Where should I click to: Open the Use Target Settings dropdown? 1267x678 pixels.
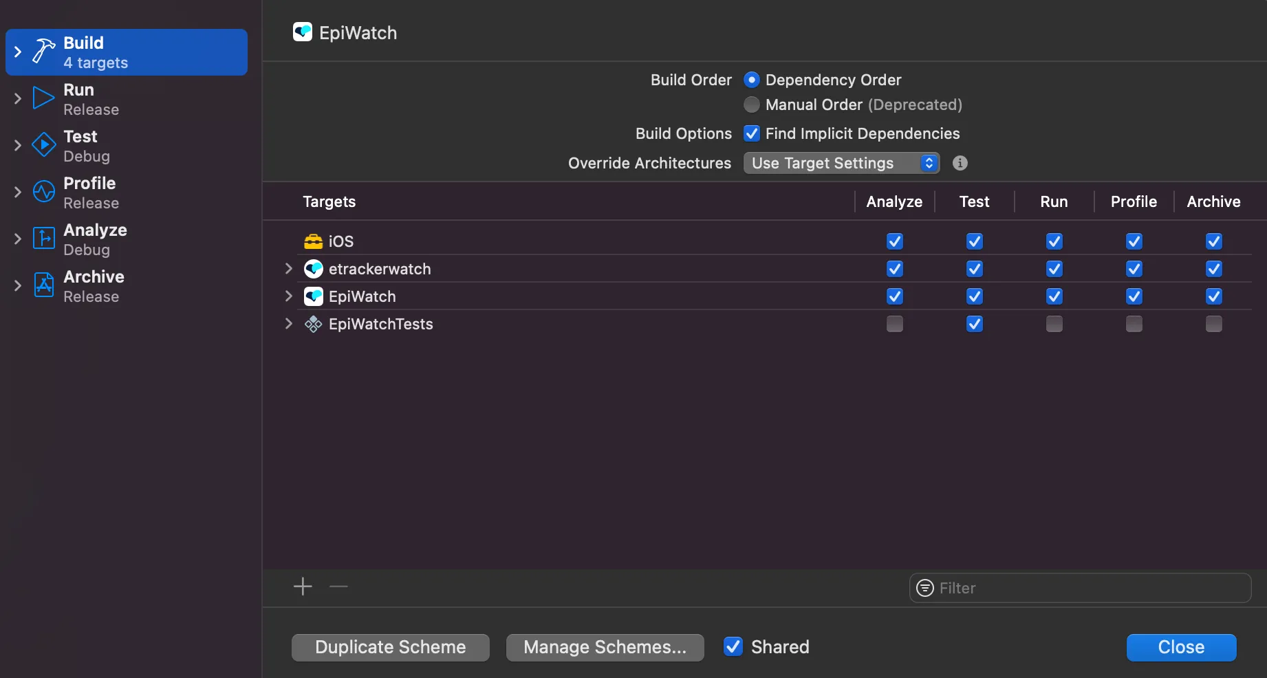pyautogui.click(x=841, y=163)
